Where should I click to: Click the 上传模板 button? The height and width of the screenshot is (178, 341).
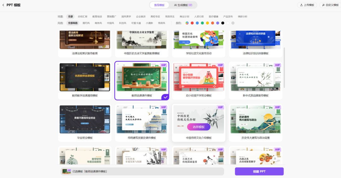(x=307, y=5)
